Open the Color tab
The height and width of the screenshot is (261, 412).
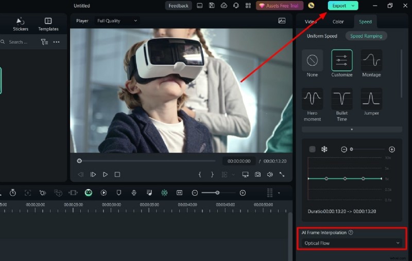tap(338, 22)
